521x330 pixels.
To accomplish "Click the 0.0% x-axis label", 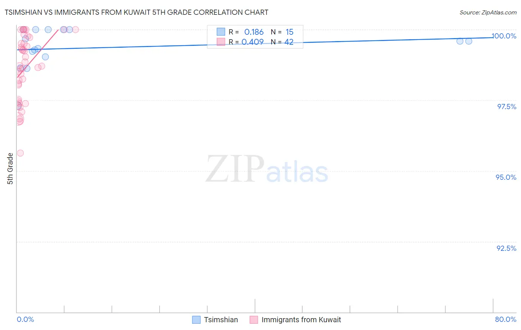I will click(x=25, y=319).
